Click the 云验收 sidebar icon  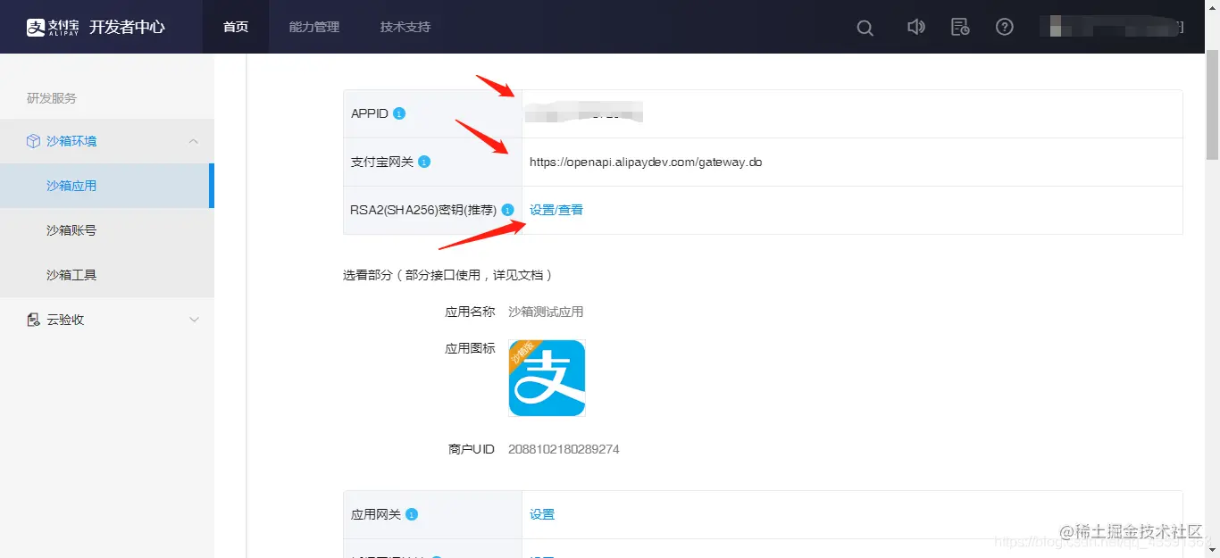click(x=33, y=320)
